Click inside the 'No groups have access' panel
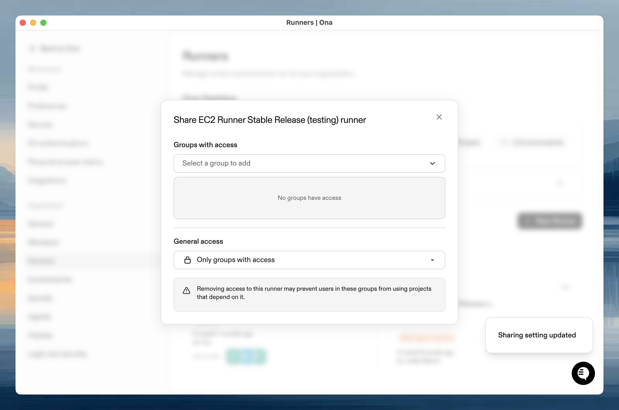 [x=309, y=198]
